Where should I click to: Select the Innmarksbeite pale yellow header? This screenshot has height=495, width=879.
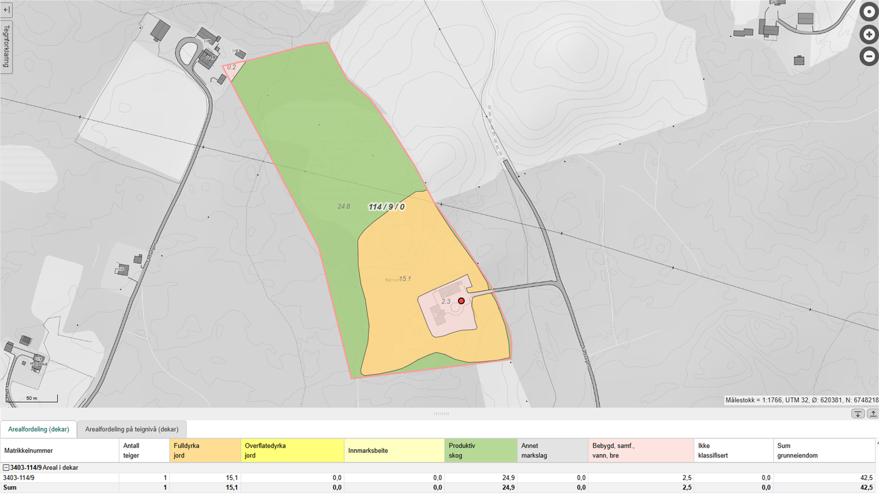pyautogui.click(x=394, y=450)
